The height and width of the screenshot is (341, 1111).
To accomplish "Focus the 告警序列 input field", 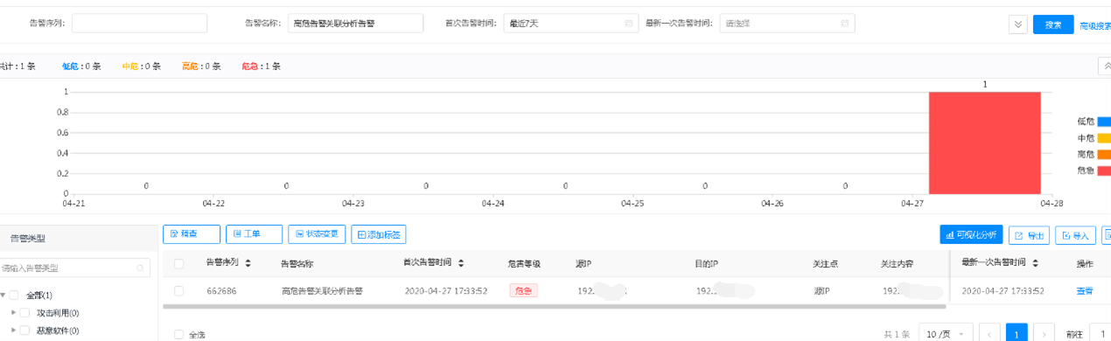I will 139,24.
